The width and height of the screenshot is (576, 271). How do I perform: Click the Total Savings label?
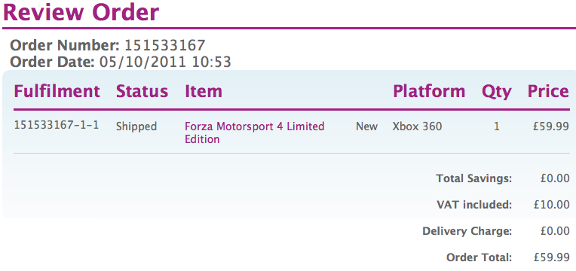point(474,179)
